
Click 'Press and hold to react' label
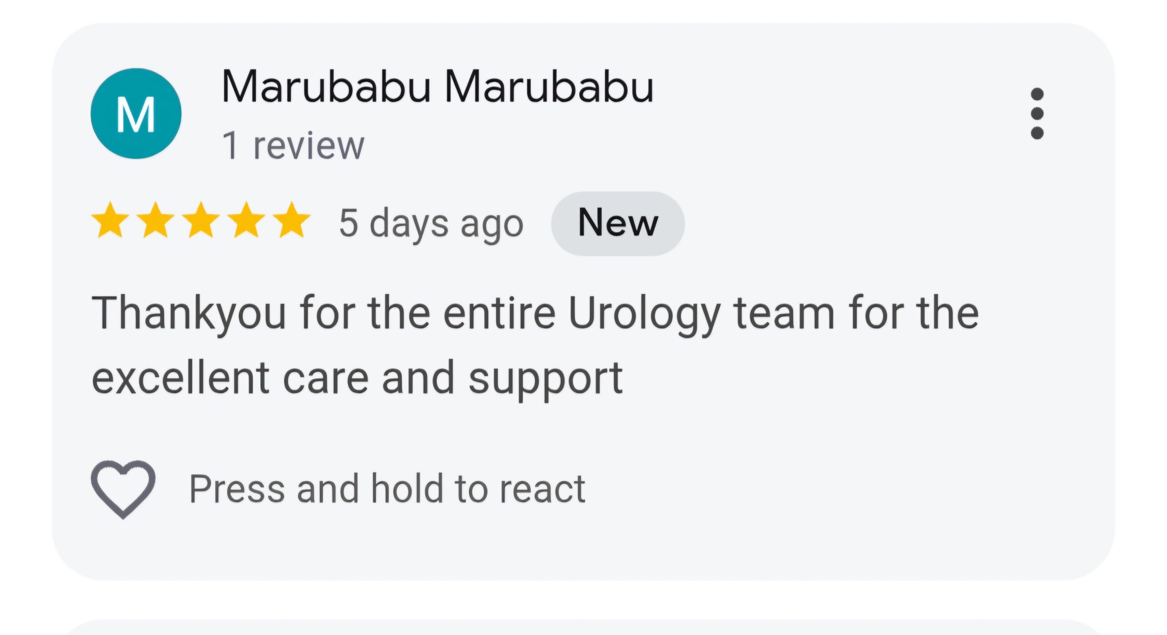(387, 489)
